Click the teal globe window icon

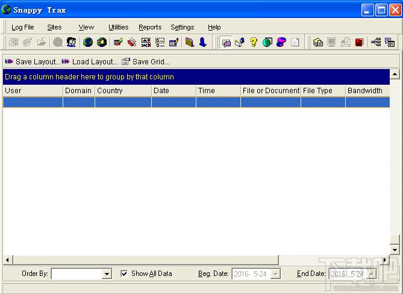click(267, 42)
